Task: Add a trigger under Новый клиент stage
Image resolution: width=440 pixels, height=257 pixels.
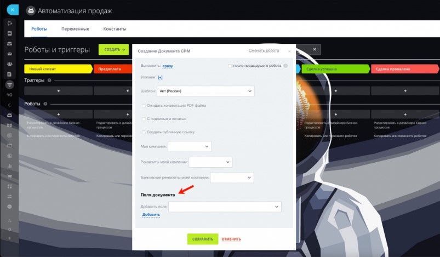Action: [x=59, y=91]
